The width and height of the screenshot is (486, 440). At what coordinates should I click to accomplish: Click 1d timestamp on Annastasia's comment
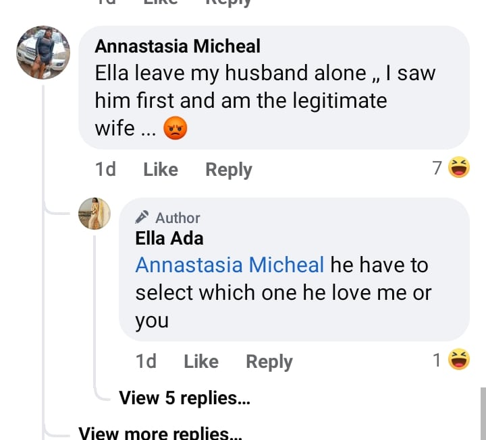105,170
